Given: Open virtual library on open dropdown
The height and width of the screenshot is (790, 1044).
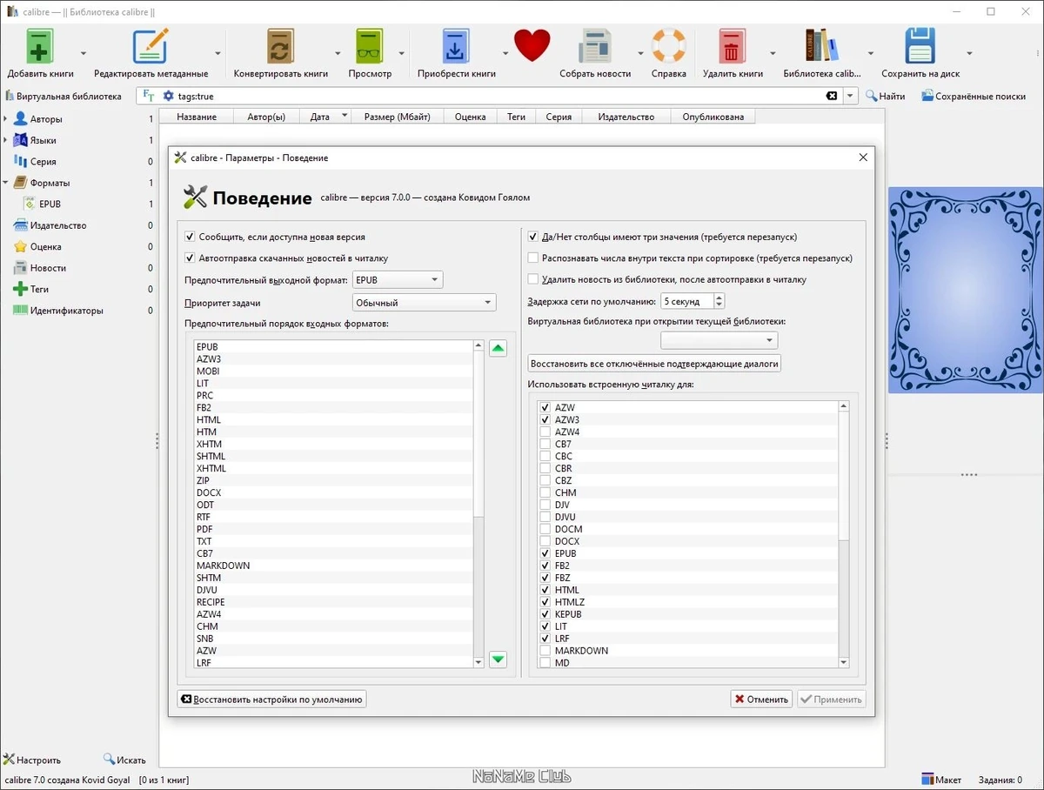Looking at the screenshot, I should click(x=719, y=340).
